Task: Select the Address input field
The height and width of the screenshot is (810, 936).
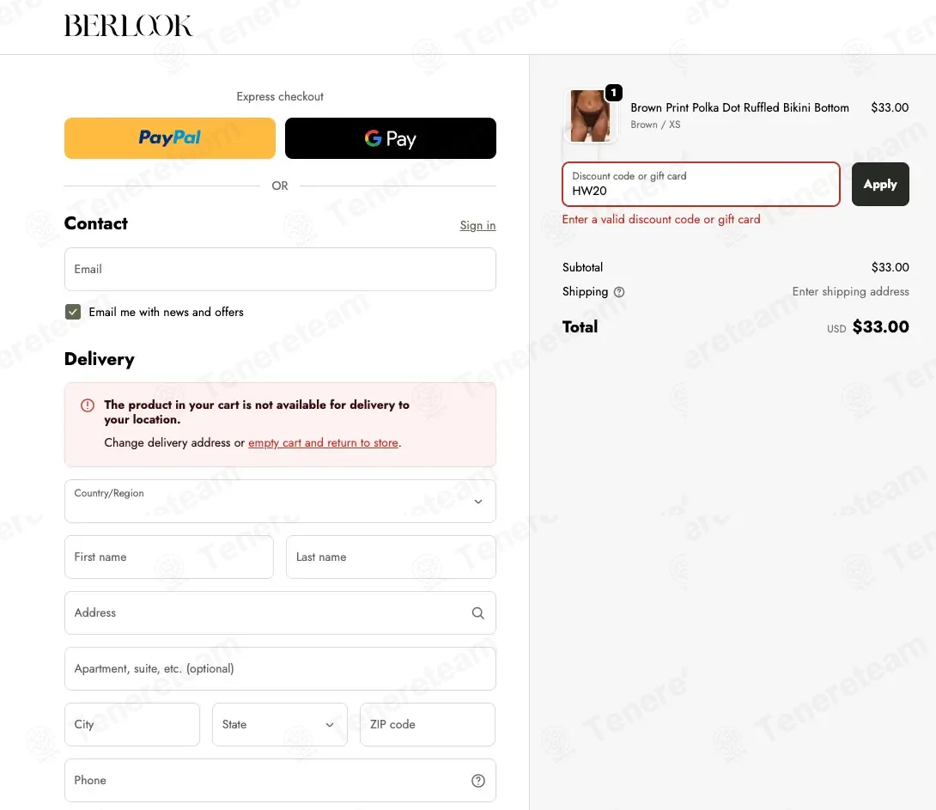Action: tap(280, 613)
